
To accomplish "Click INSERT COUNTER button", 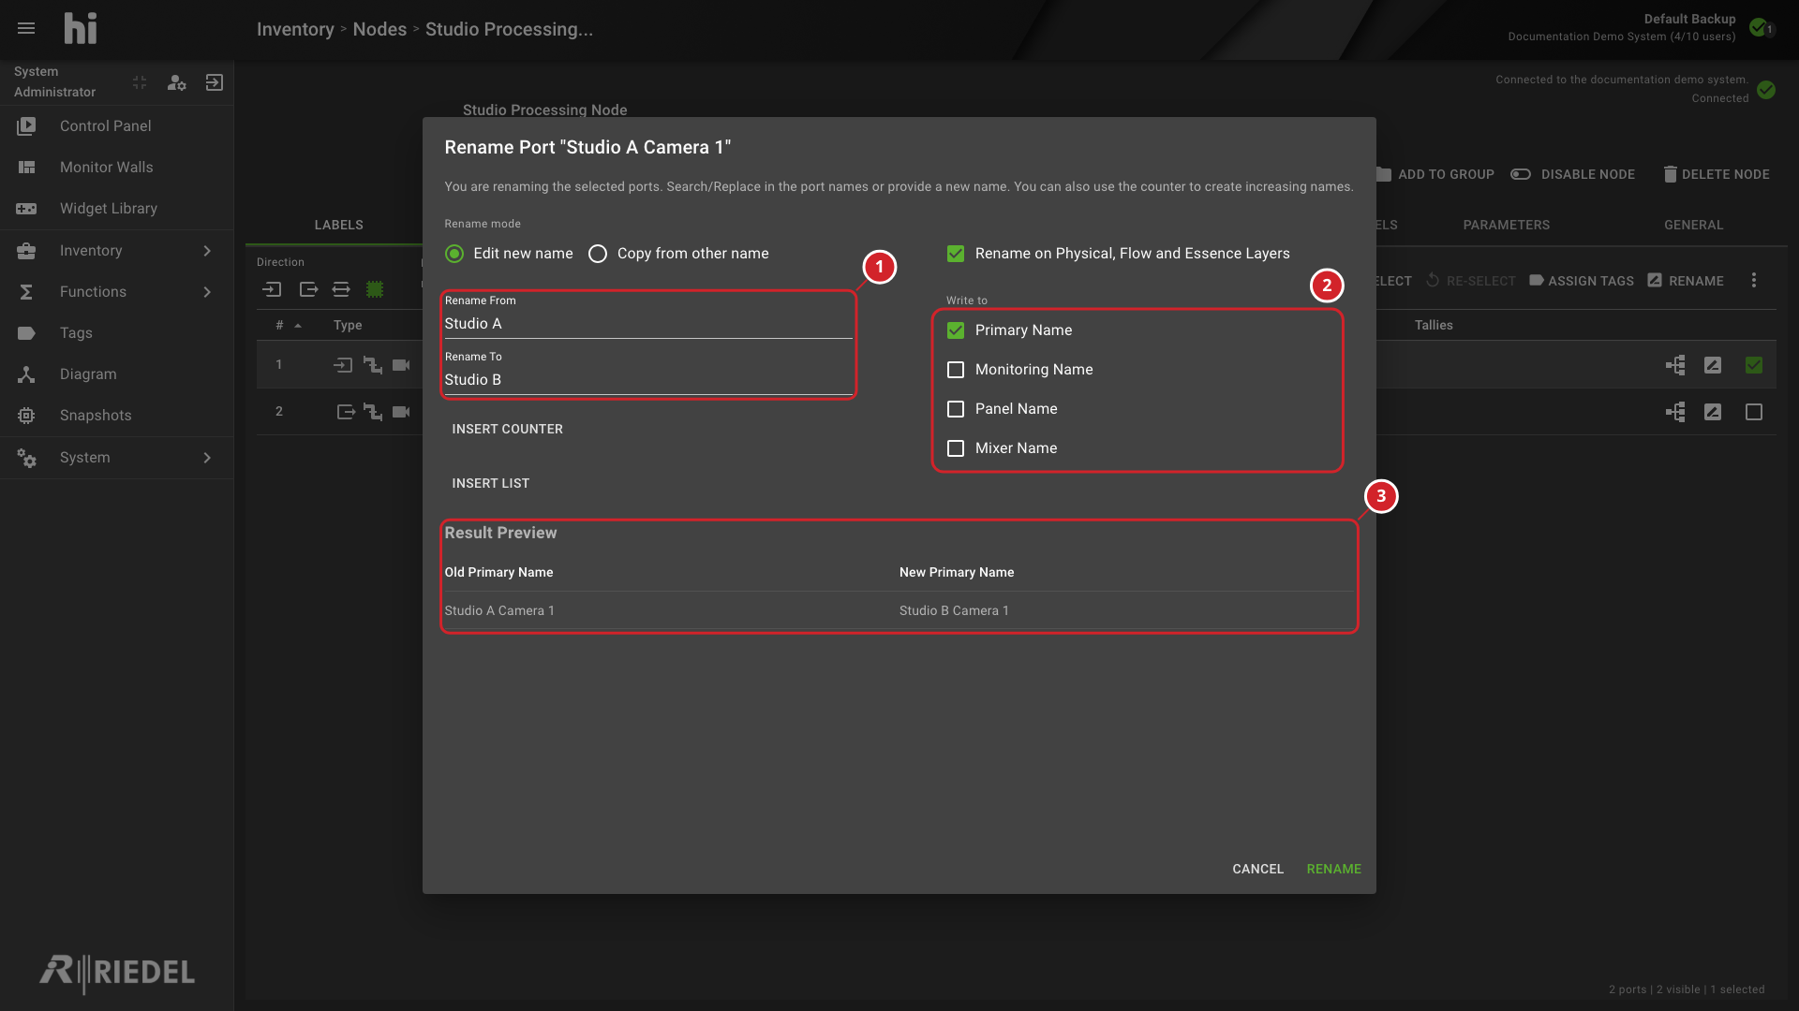I will pos(507,429).
